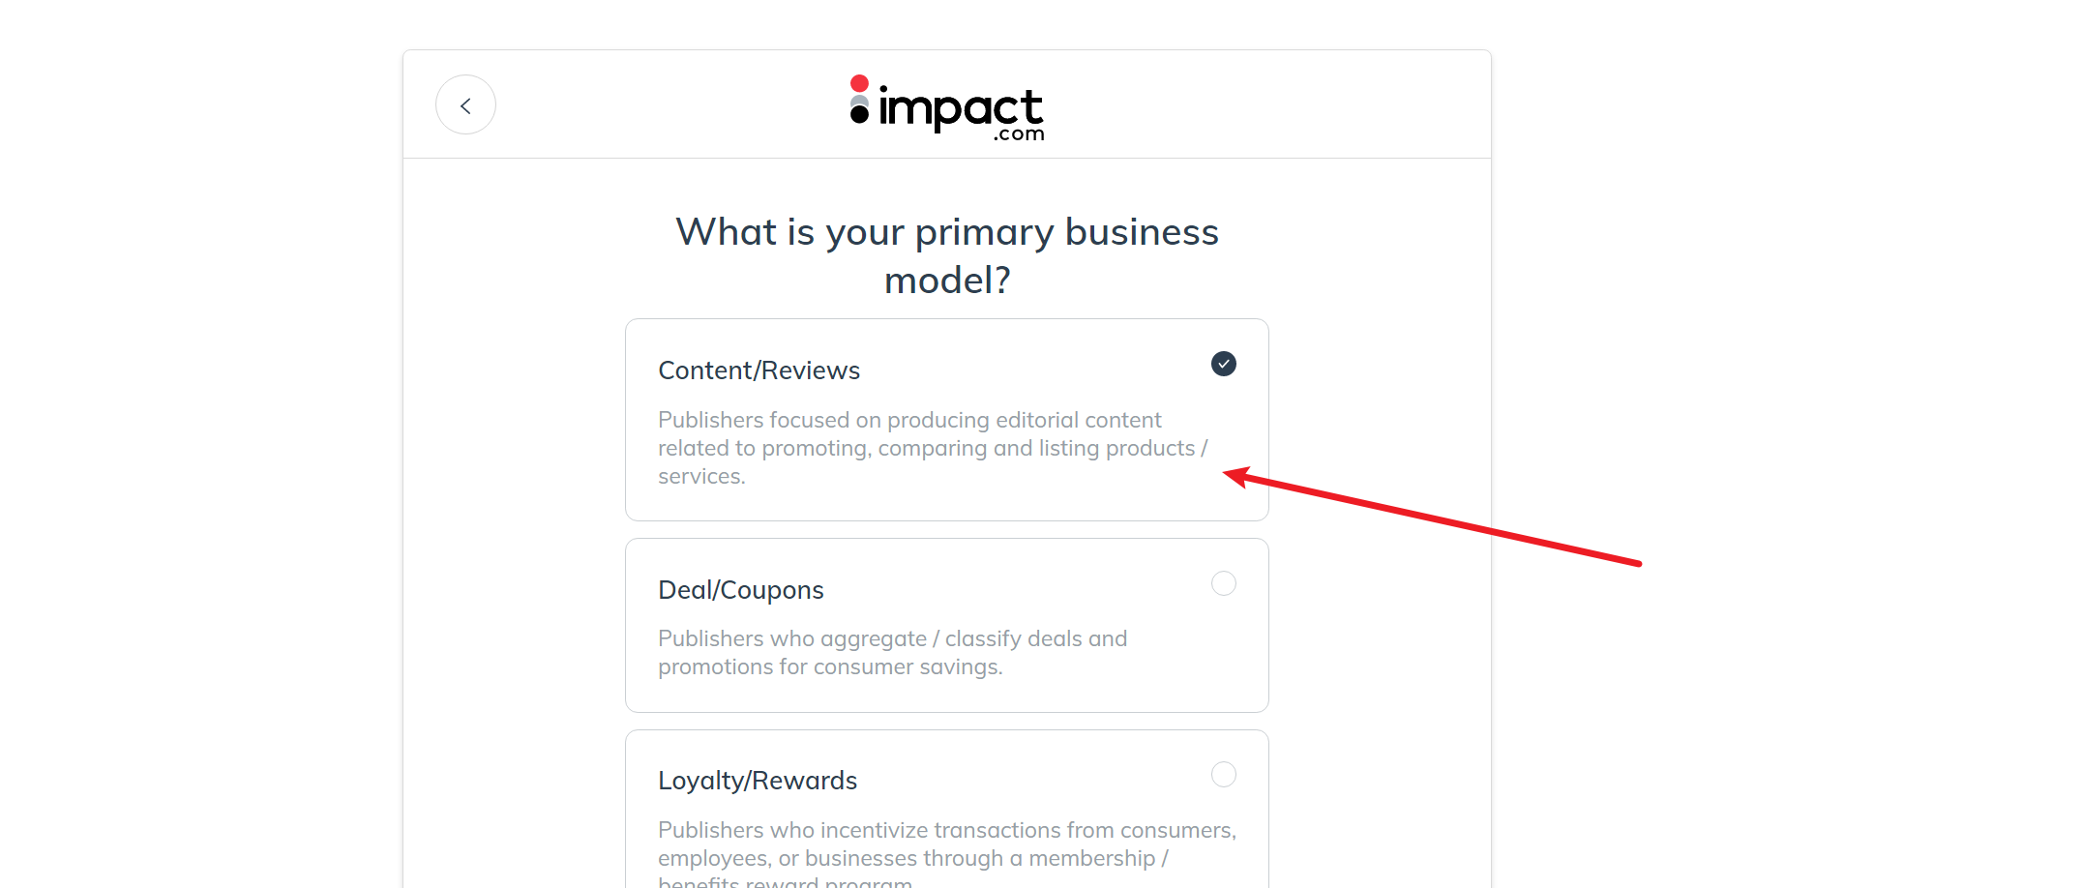
Task: Pick the Deal/Coupons option title
Action: 740,590
